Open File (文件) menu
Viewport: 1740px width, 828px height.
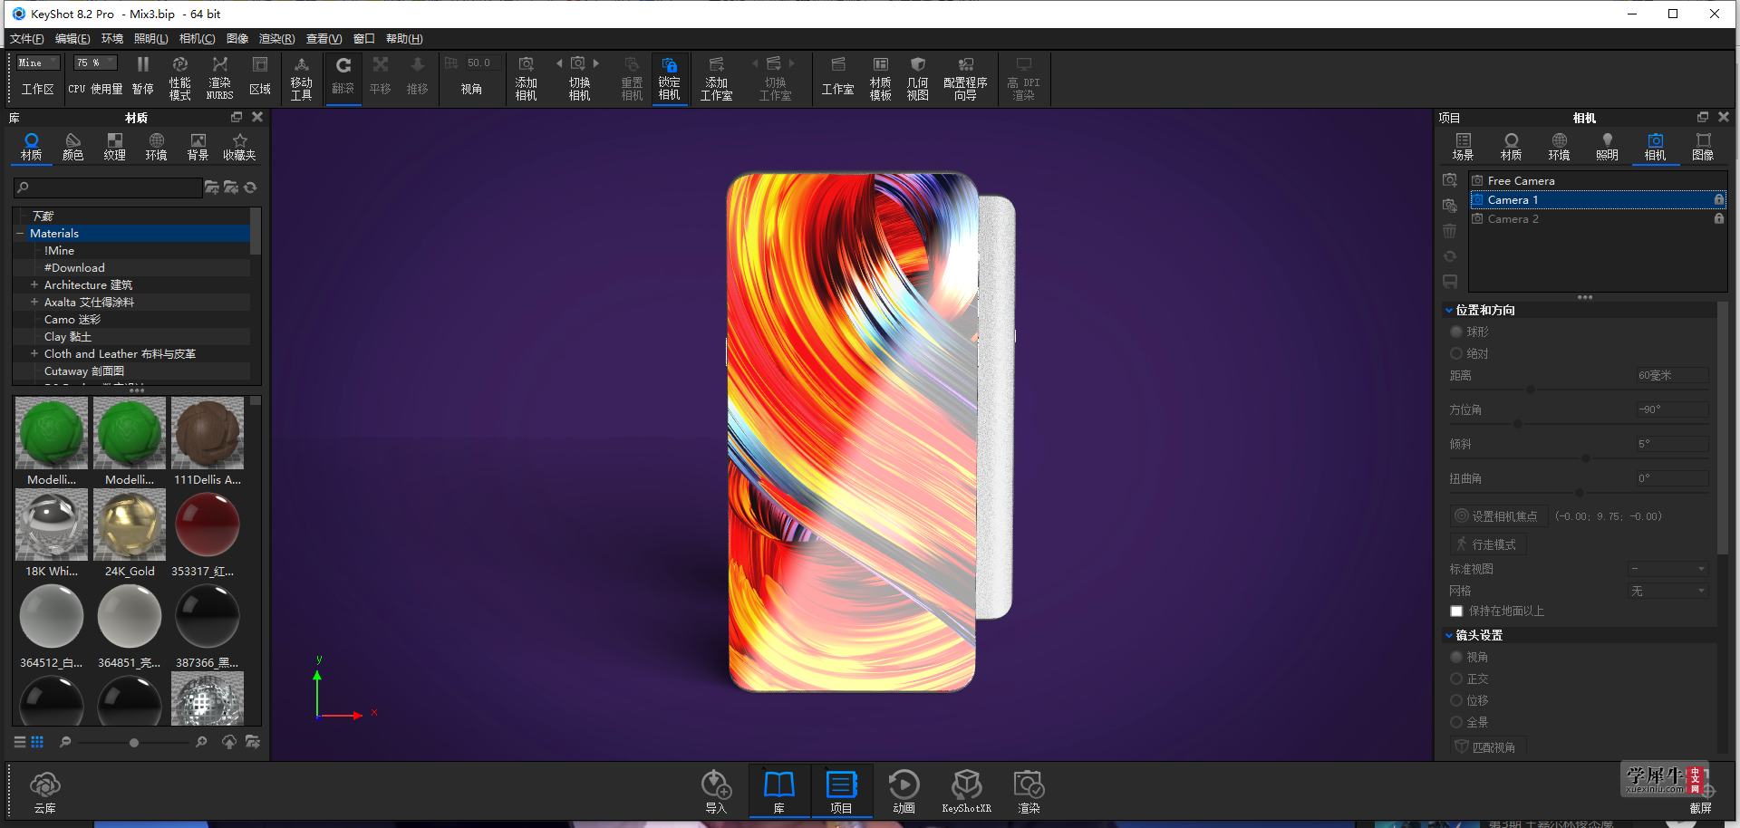click(26, 39)
